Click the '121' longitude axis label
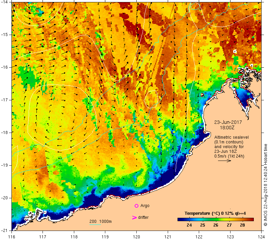Image resolution: width=270 pixels, height=239 pixels. tap(168, 237)
